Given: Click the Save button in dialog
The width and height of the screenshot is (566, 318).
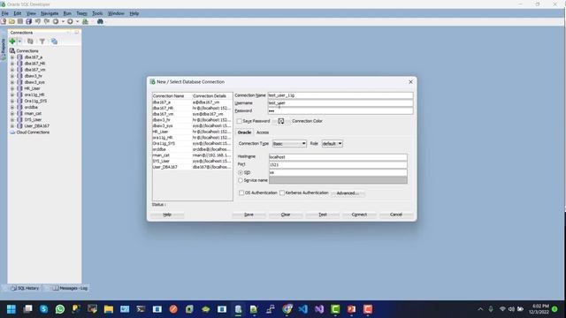Looking at the screenshot, I should click(x=249, y=215).
